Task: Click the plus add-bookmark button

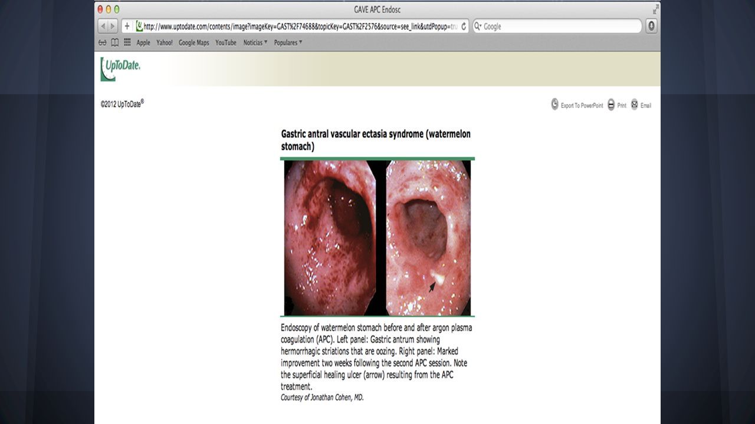Action: click(127, 26)
